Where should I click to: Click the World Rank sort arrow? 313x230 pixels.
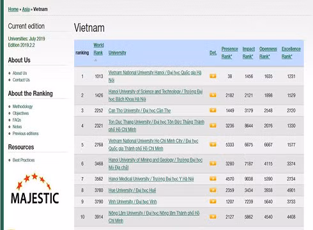click(96, 60)
